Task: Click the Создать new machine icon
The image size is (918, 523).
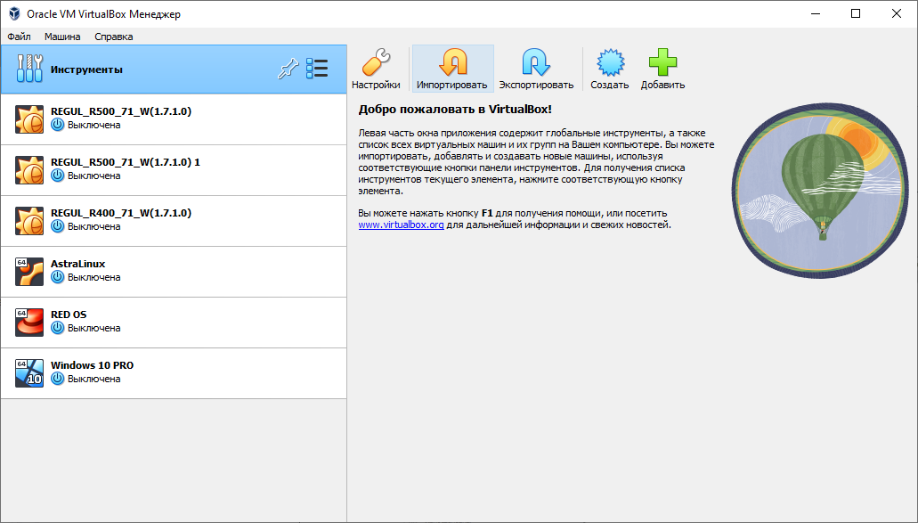Action: point(609,63)
